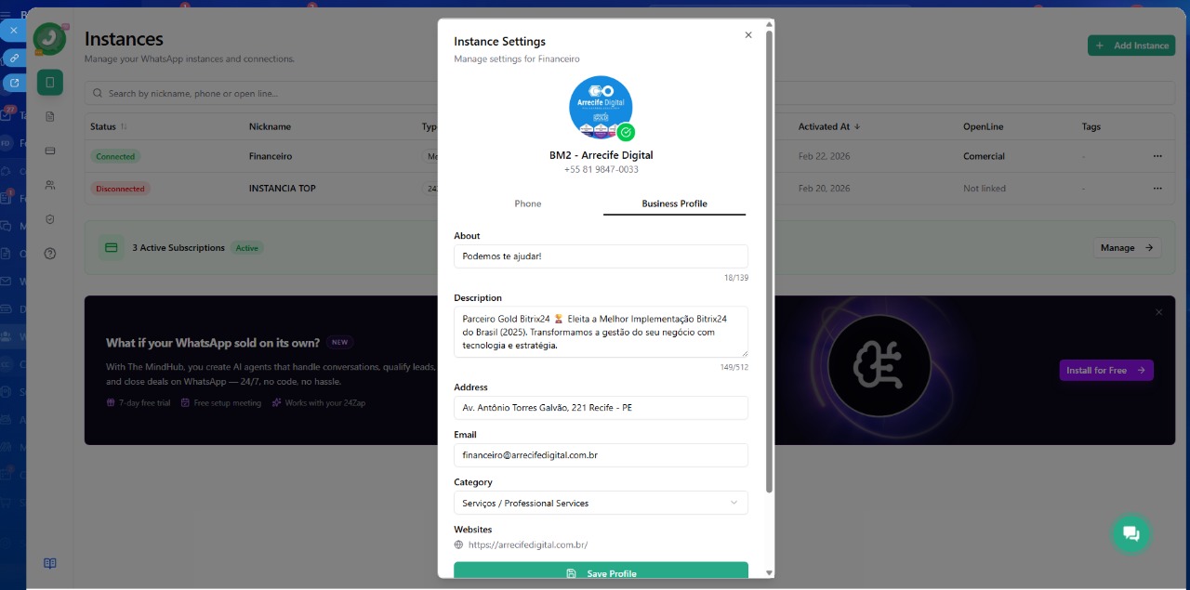Open the billing card icon in sidebar
1190x590 pixels.
(x=50, y=151)
